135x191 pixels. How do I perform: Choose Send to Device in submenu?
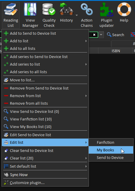111,158
